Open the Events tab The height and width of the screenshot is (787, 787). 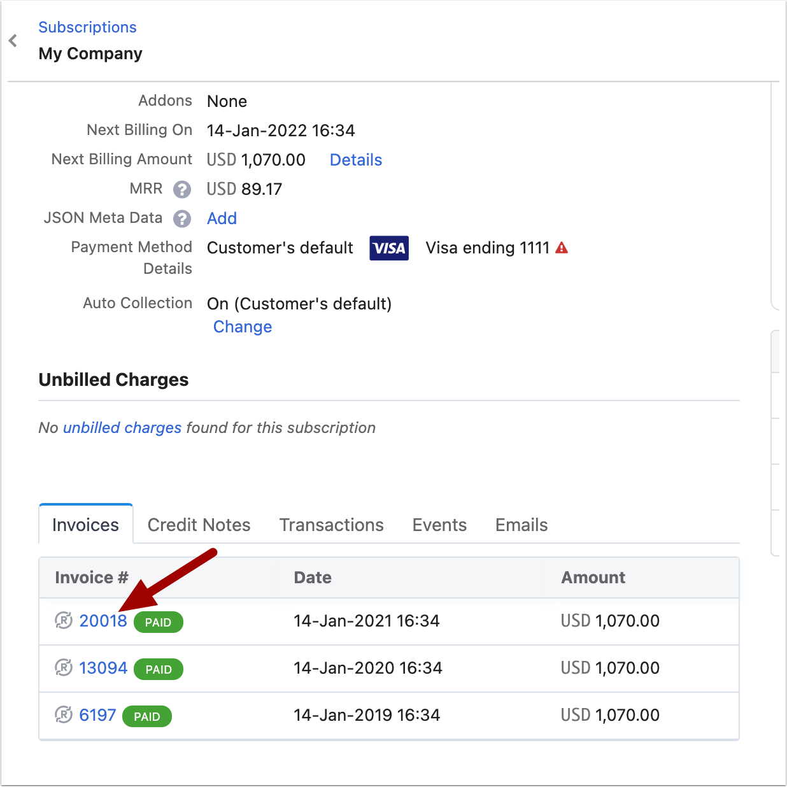point(439,525)
